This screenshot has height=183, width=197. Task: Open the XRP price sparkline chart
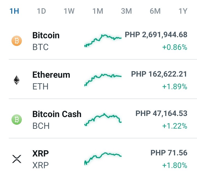[x=103, y=159]
